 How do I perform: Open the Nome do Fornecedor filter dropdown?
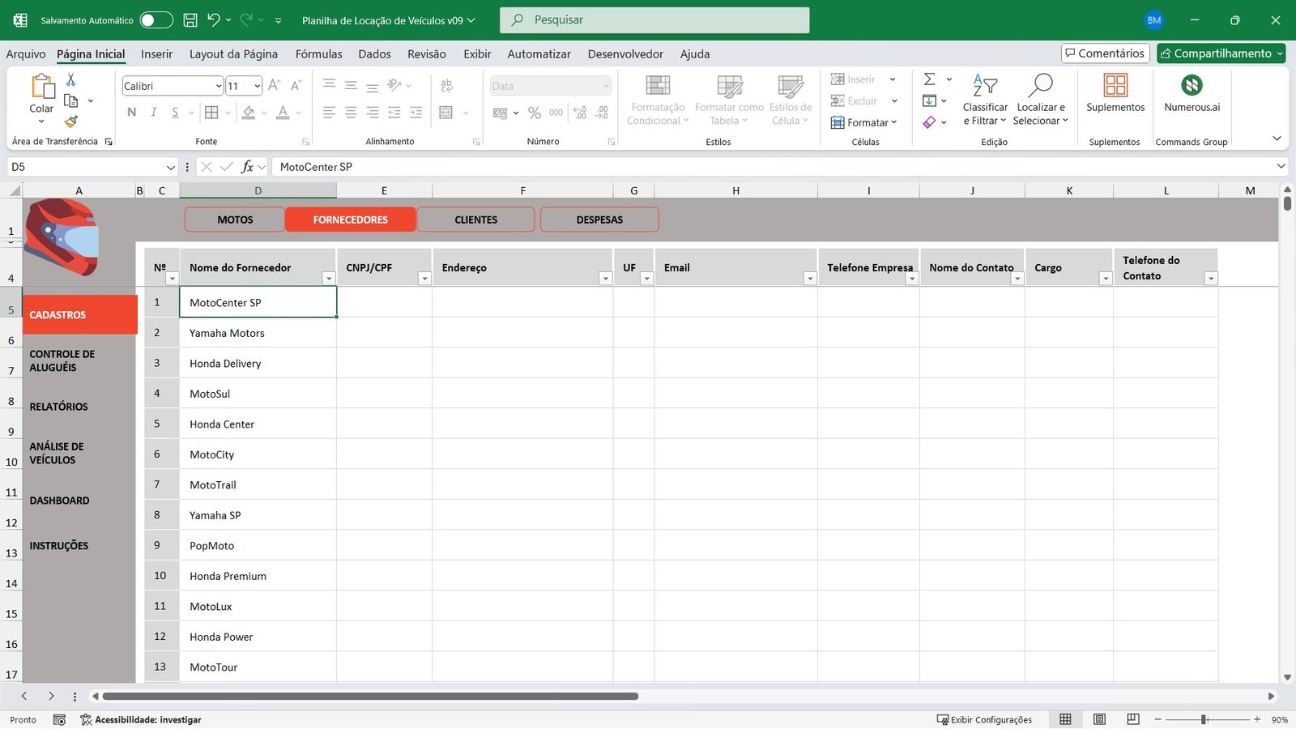328,279
